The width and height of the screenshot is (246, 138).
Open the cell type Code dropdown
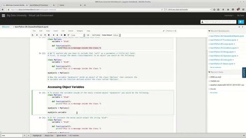click(78, 35)
